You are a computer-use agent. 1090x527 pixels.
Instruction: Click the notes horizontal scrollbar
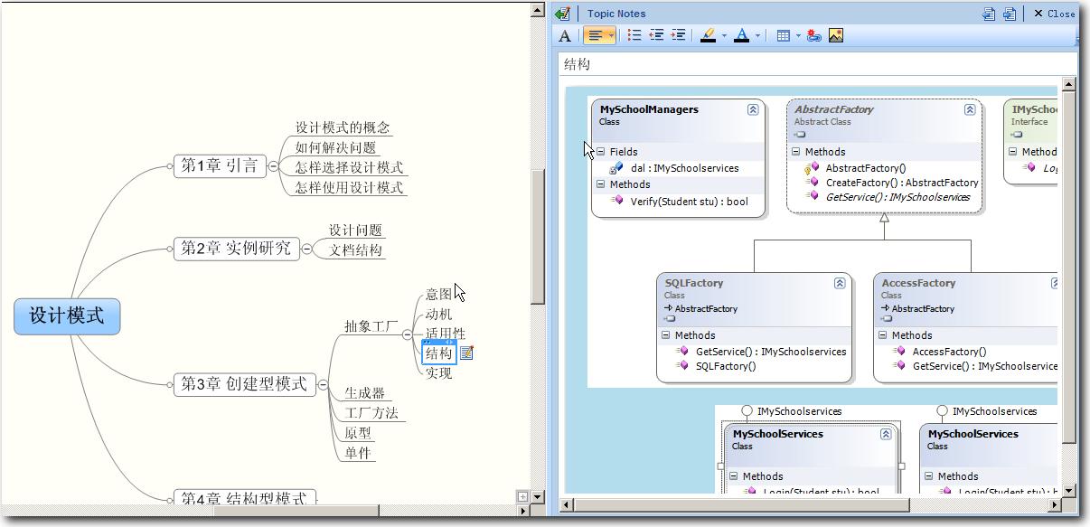coord(813,504)
